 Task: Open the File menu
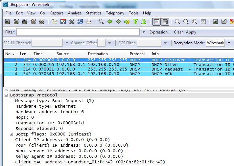click(x=9, y=13)
